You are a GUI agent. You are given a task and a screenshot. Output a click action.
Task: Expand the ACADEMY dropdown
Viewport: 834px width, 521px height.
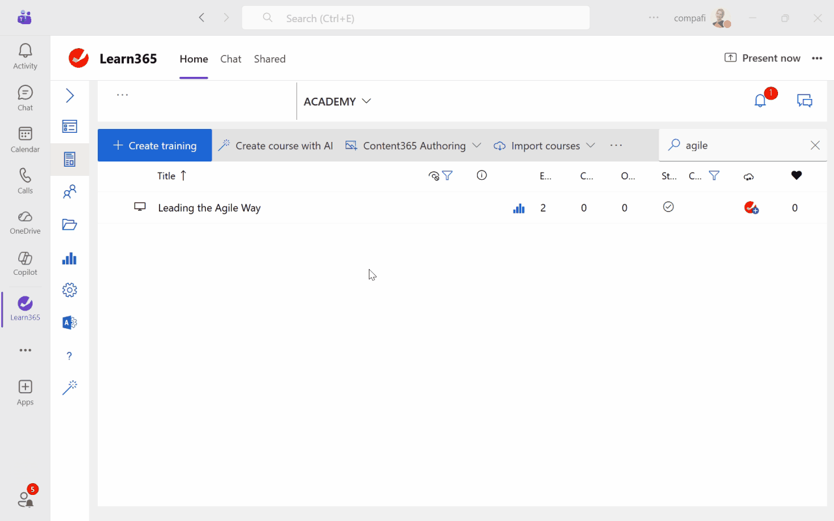(x=338, y=101)
